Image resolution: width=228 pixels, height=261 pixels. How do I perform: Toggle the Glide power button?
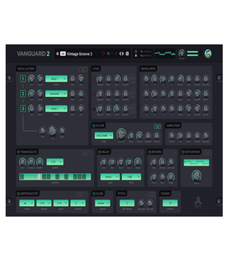click(x=94, y=194)
